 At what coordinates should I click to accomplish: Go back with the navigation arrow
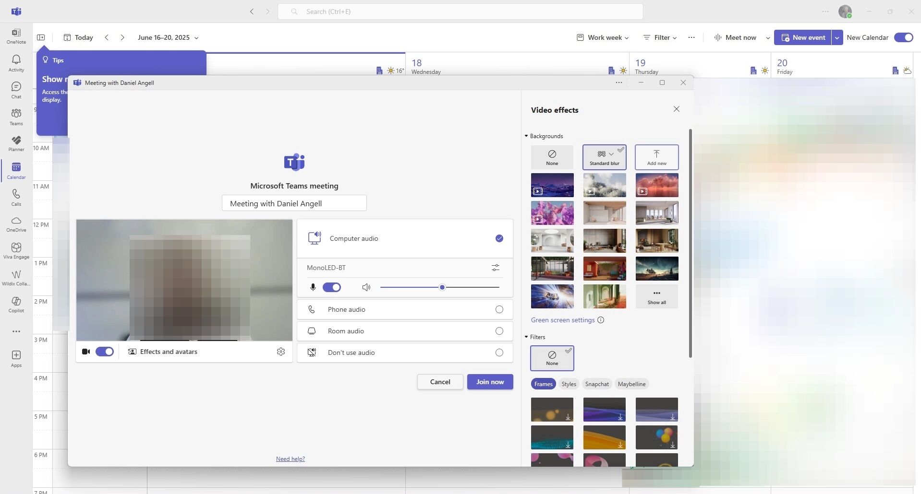pyautogui.click(x=252, y=12)
